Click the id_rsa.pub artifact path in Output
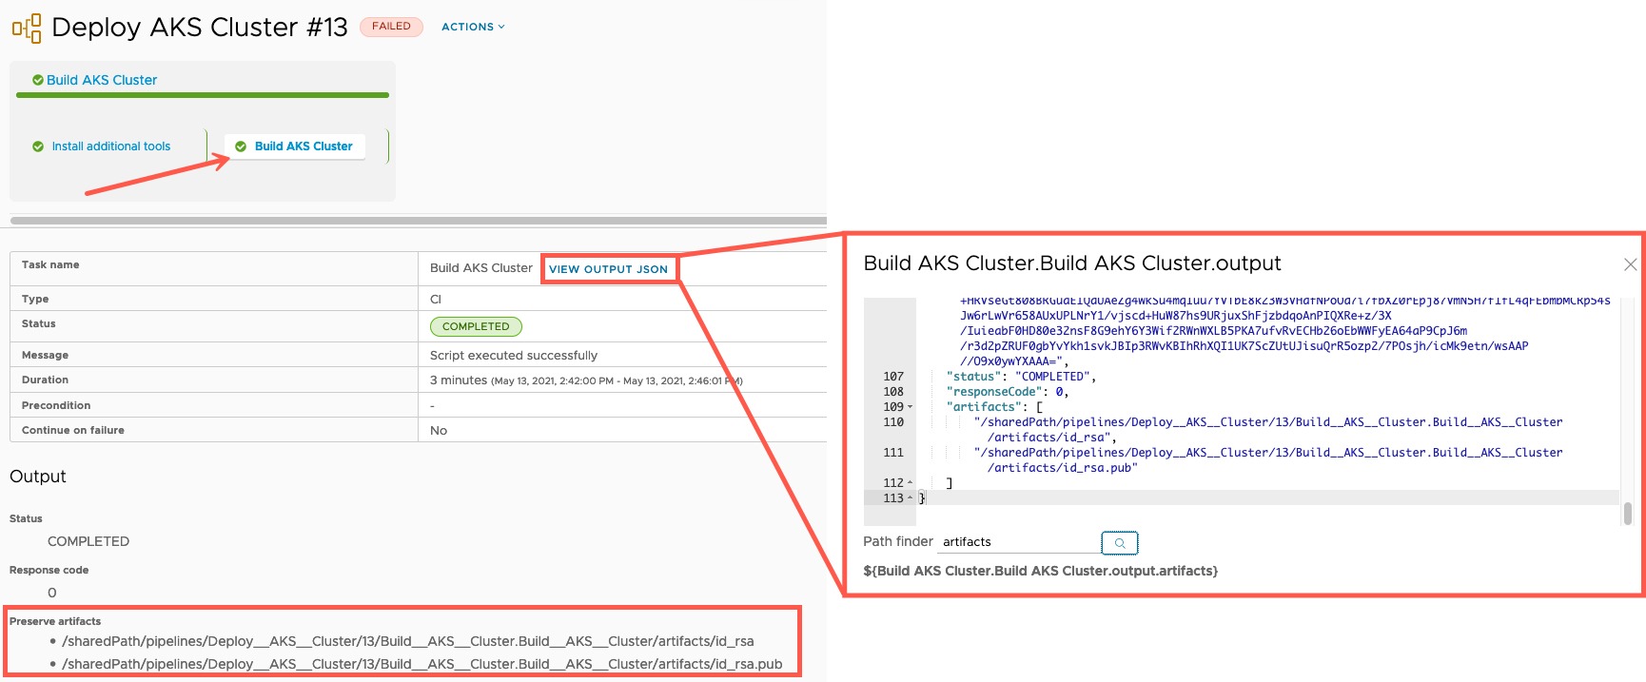The height and width of the screenshot is (682, 1646). 422,665
